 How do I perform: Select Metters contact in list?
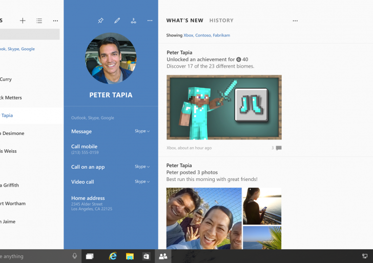click(x=11, y=97)
